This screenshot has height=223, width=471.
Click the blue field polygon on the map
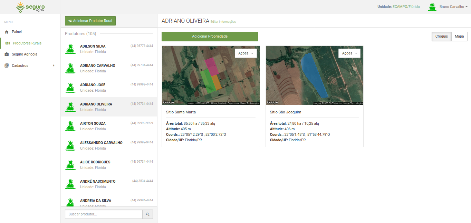(x=314, y=75)
